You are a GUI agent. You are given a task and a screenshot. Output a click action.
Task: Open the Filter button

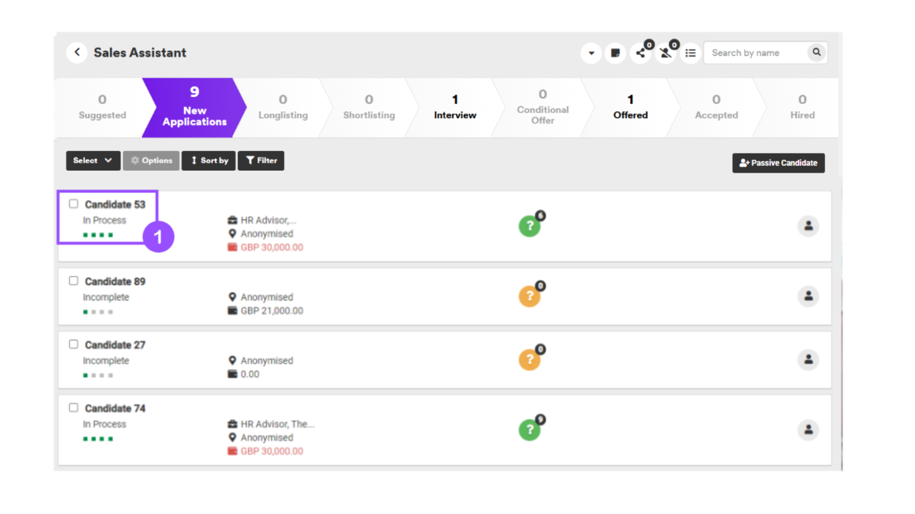point(261,161)
